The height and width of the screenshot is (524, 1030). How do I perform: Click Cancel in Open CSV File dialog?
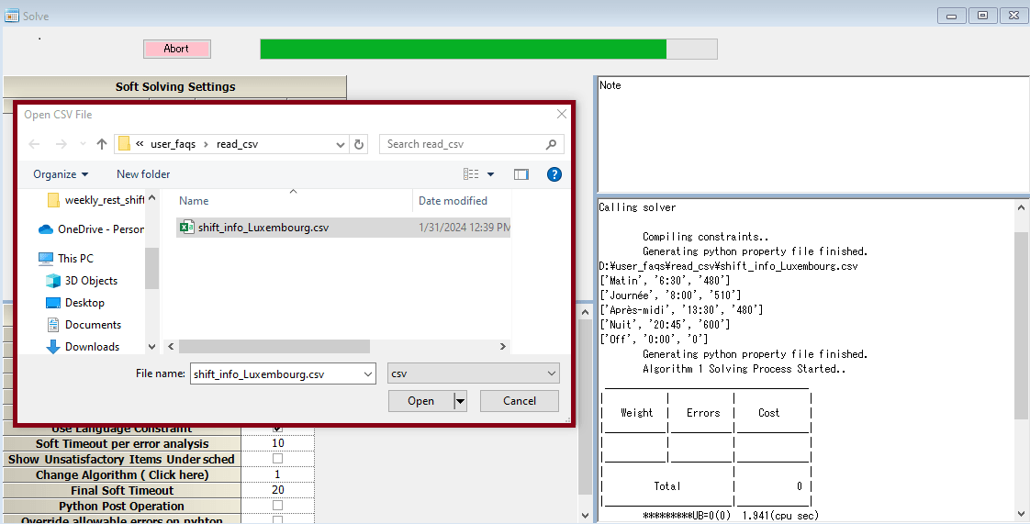(520, 400)
